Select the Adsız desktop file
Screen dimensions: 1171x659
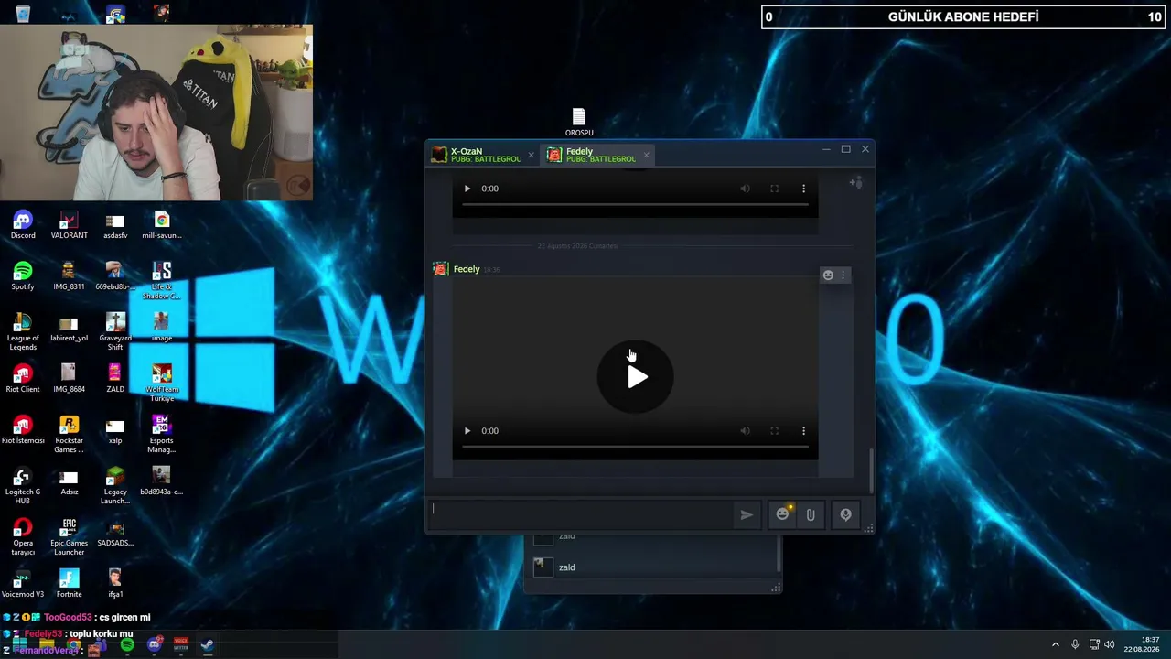[x=69, y=481]
